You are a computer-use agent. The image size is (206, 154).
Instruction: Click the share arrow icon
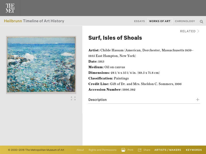click(140, 150)
